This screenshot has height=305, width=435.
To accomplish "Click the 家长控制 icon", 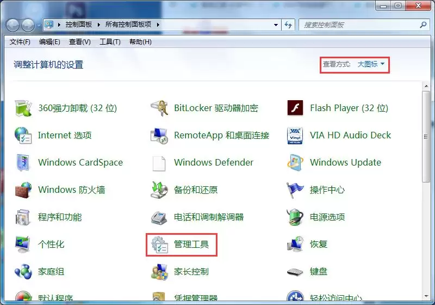I will coord(159,271).
